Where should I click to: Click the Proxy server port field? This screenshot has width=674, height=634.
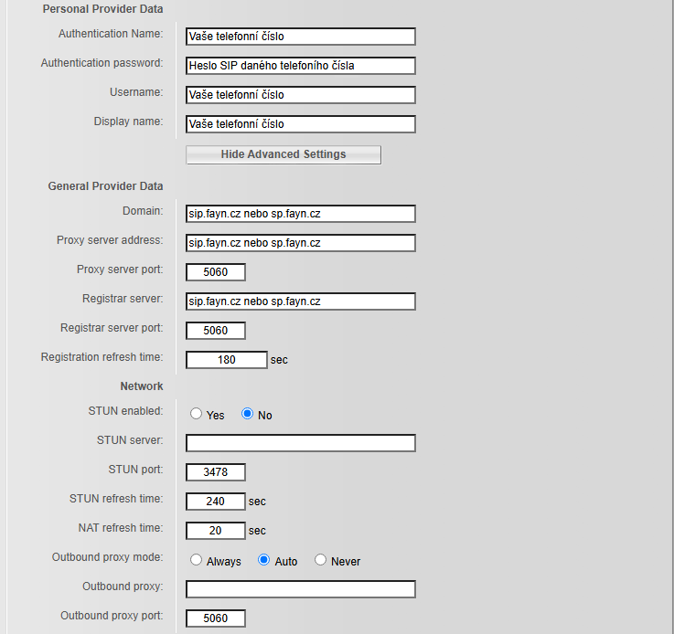[216, 272]
